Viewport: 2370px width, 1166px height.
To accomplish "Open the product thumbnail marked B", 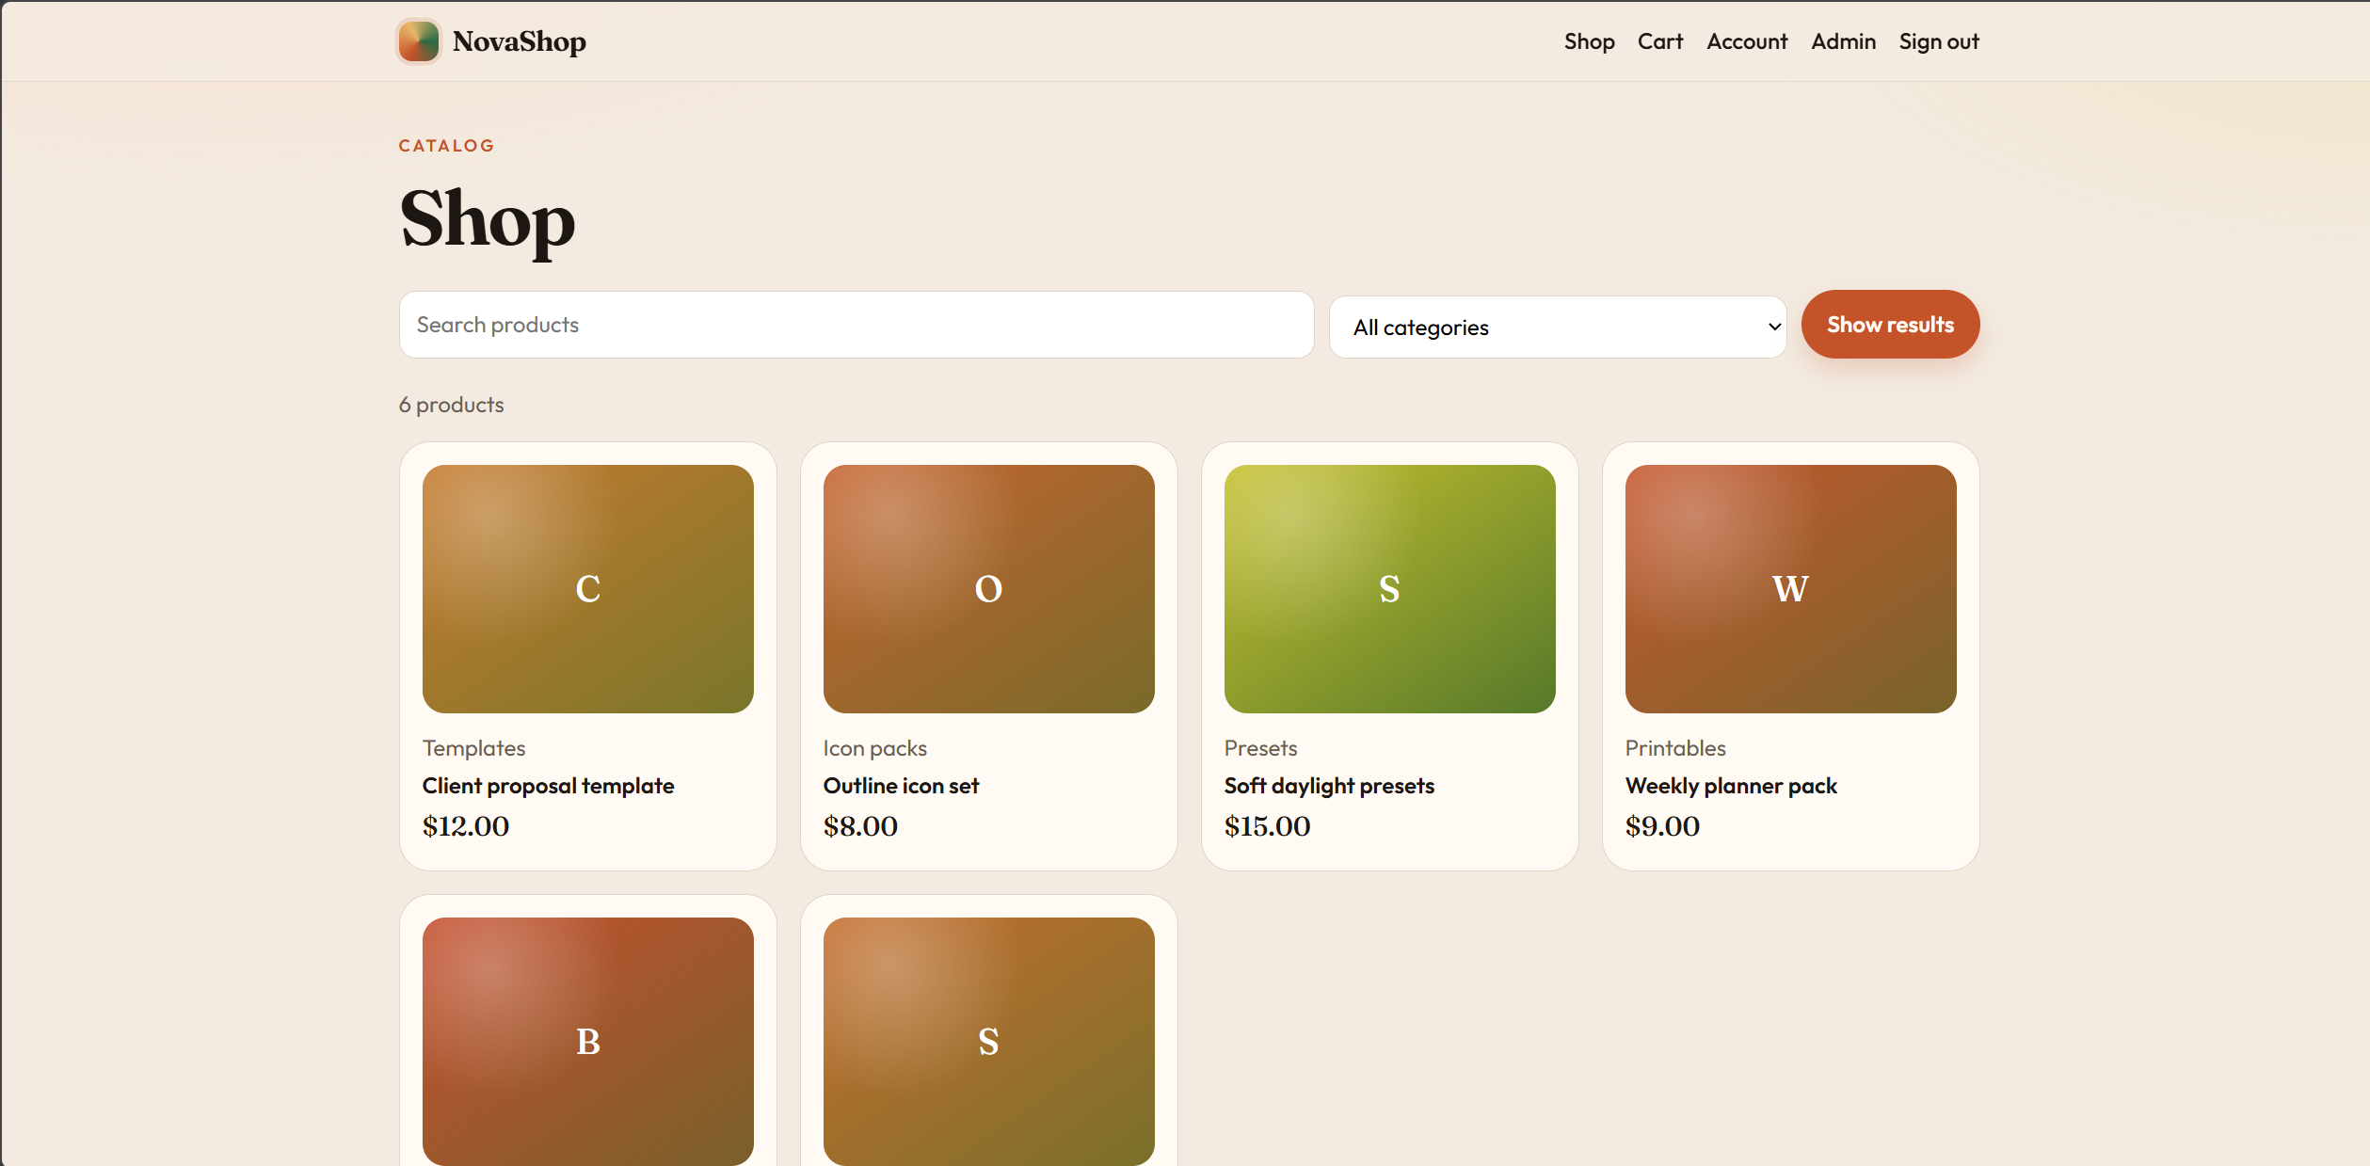I will click(588, 1041).
